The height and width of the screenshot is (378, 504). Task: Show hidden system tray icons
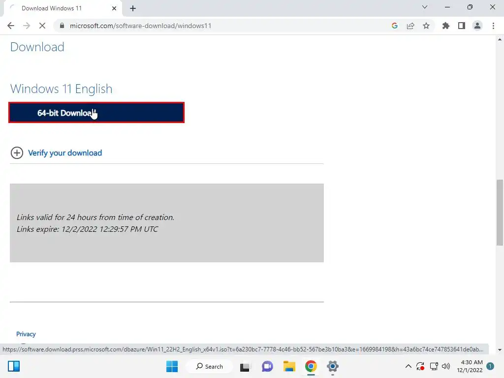tap(408, 366)
